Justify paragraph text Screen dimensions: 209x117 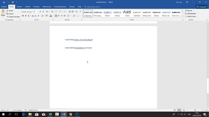click(65, 16)
